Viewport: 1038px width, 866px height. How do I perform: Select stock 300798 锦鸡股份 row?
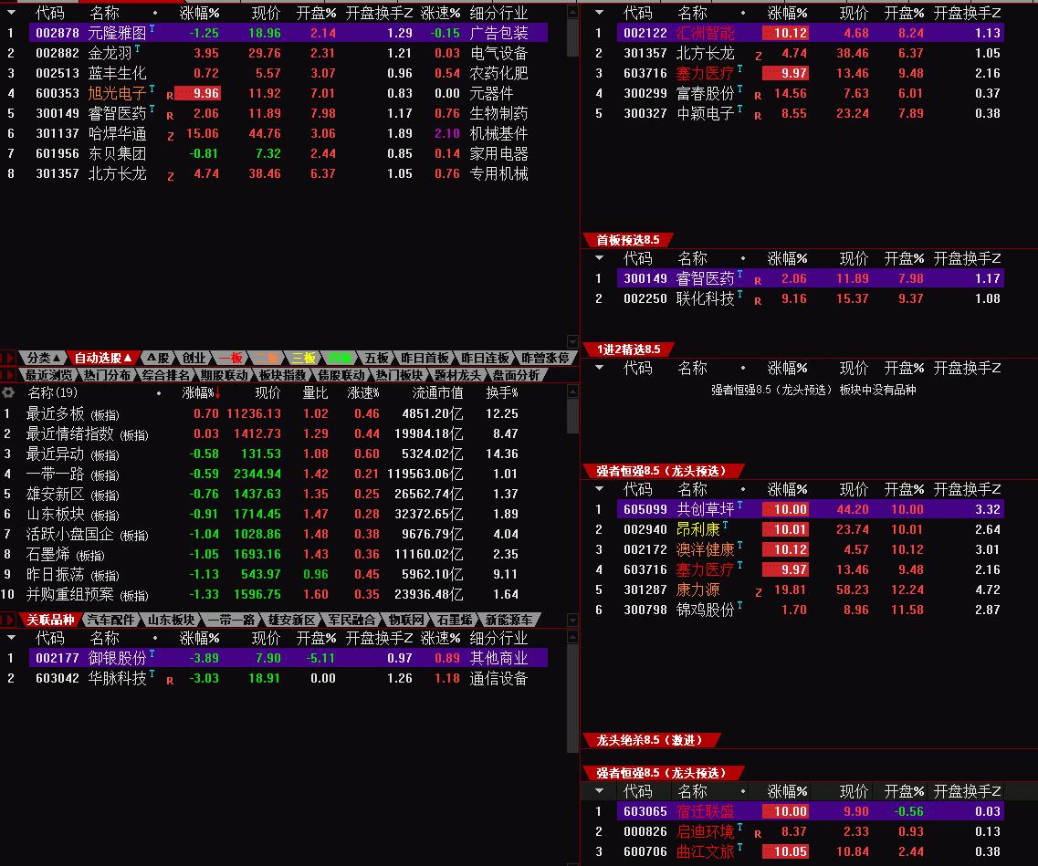pos(798,610)
